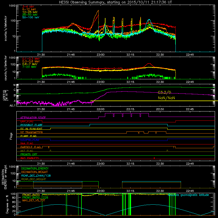Click the HESSI Observing Summary title text

coord(116,2)
